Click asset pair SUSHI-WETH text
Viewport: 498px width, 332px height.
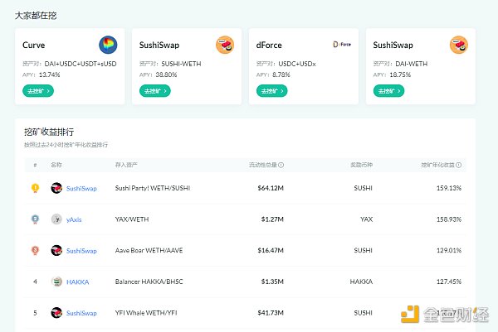coord(181,64)
